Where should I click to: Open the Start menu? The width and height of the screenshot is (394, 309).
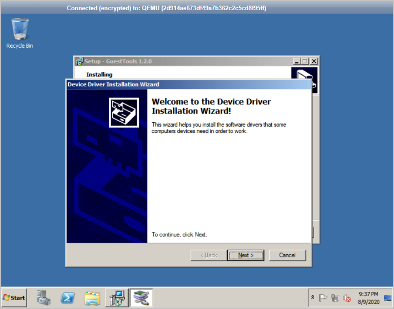14,298
